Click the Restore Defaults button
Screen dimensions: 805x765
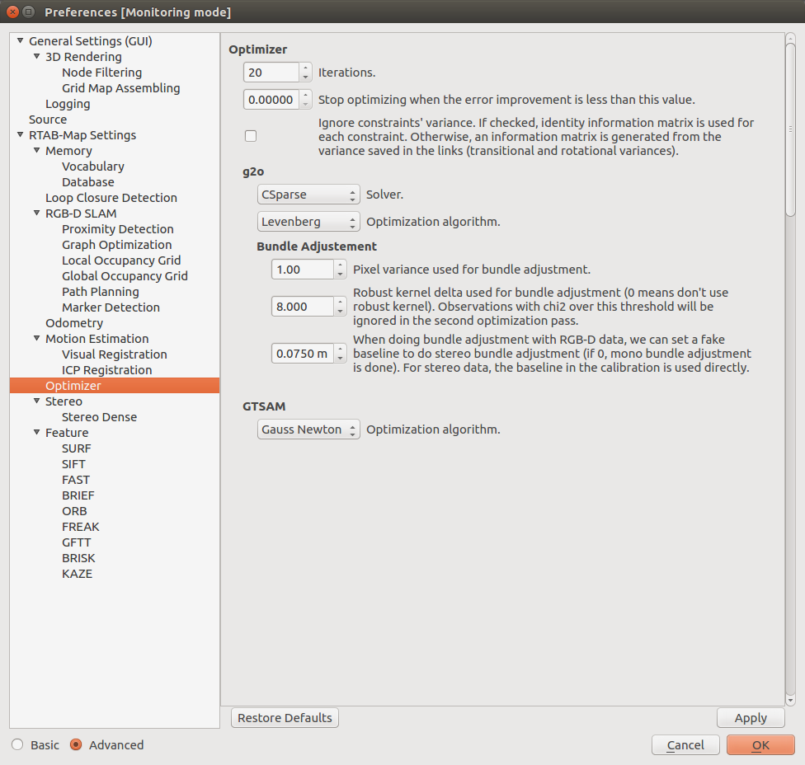[x=285, y=718]
